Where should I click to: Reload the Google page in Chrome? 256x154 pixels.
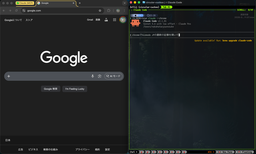(x=16, y=11)
